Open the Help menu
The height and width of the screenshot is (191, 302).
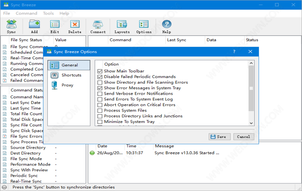pyautogui.click(x=64, y=13)
